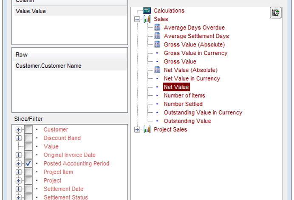Click the Average Days Overdue calculator icon

[157, 27]
